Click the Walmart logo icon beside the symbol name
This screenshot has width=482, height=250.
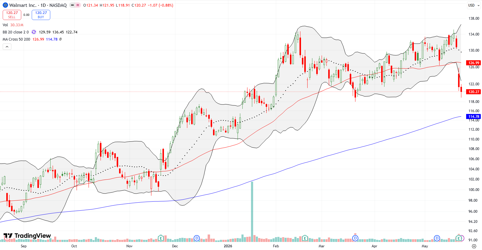[5, 5]
